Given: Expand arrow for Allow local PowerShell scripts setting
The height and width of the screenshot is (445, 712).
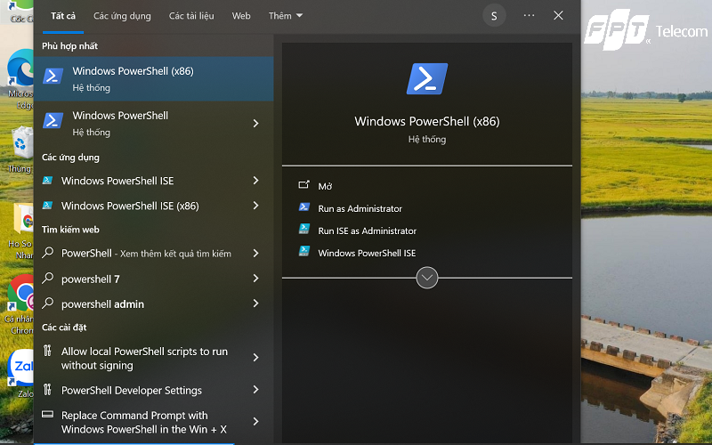Looking at the screenshot, I should [255, 358].
